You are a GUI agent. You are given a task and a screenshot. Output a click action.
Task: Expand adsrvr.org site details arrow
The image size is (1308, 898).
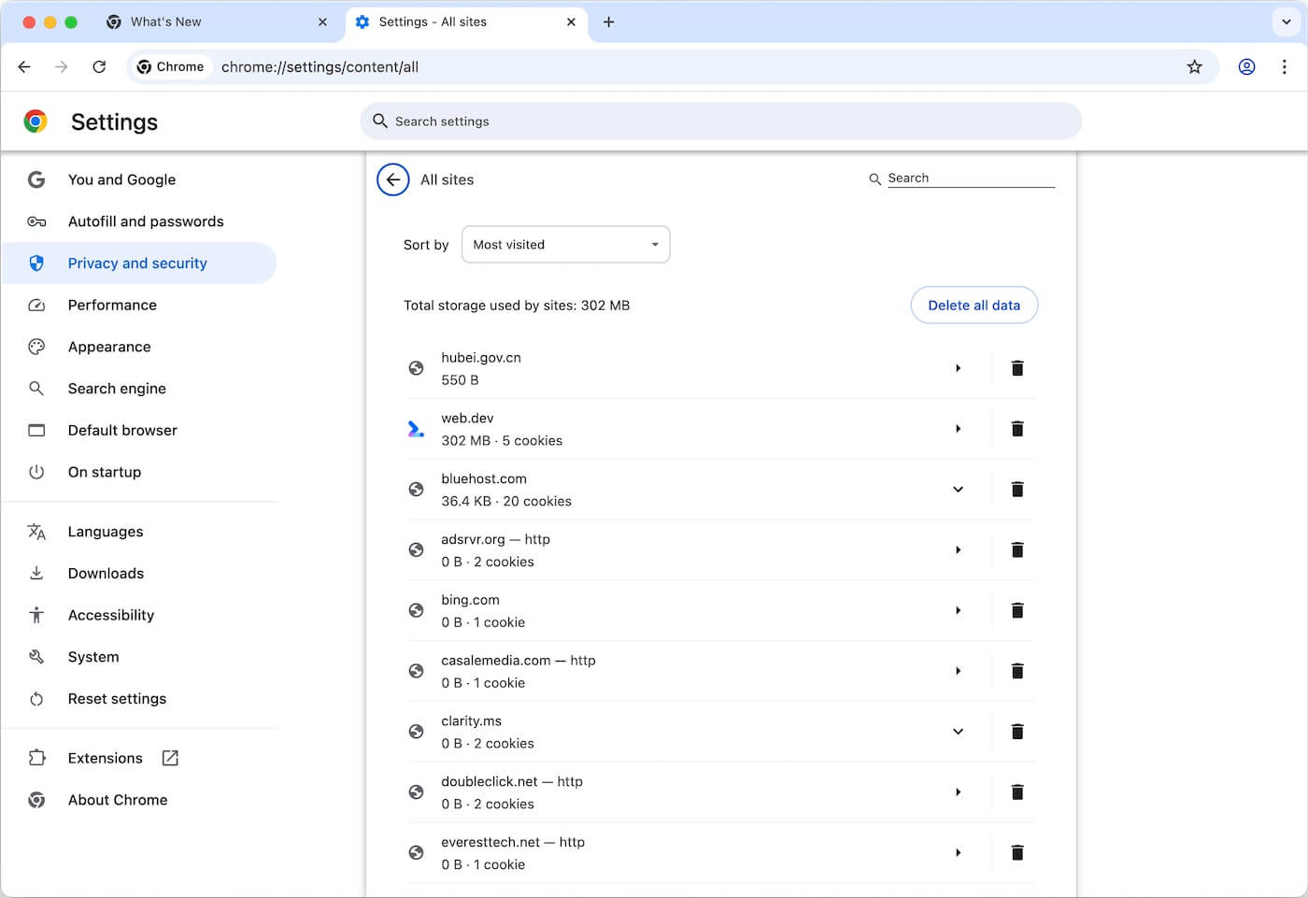click(958, 550)
